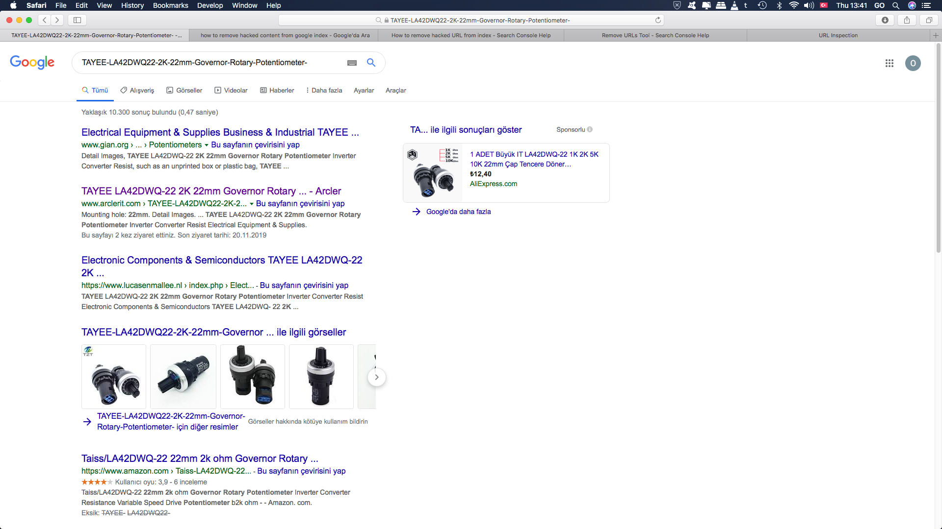Add a new tab with plus icon
942x529 pixels.
(x=936, y=35)
